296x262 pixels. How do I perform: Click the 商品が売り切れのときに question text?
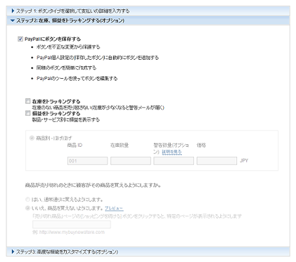(x=93, y=185)
